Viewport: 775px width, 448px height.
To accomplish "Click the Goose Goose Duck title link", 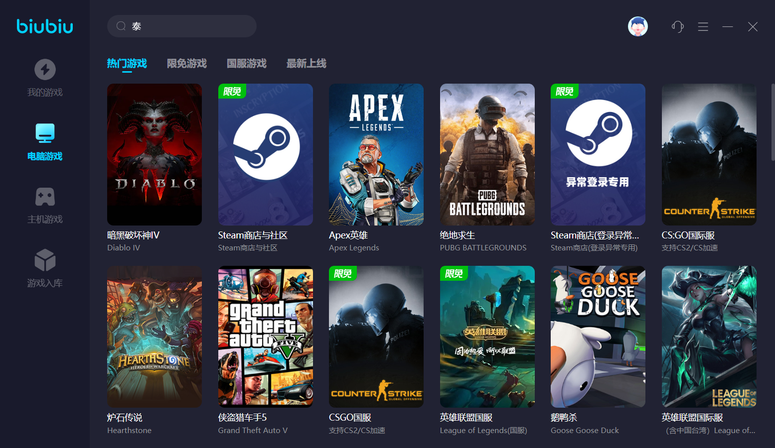I will point(564,418).
